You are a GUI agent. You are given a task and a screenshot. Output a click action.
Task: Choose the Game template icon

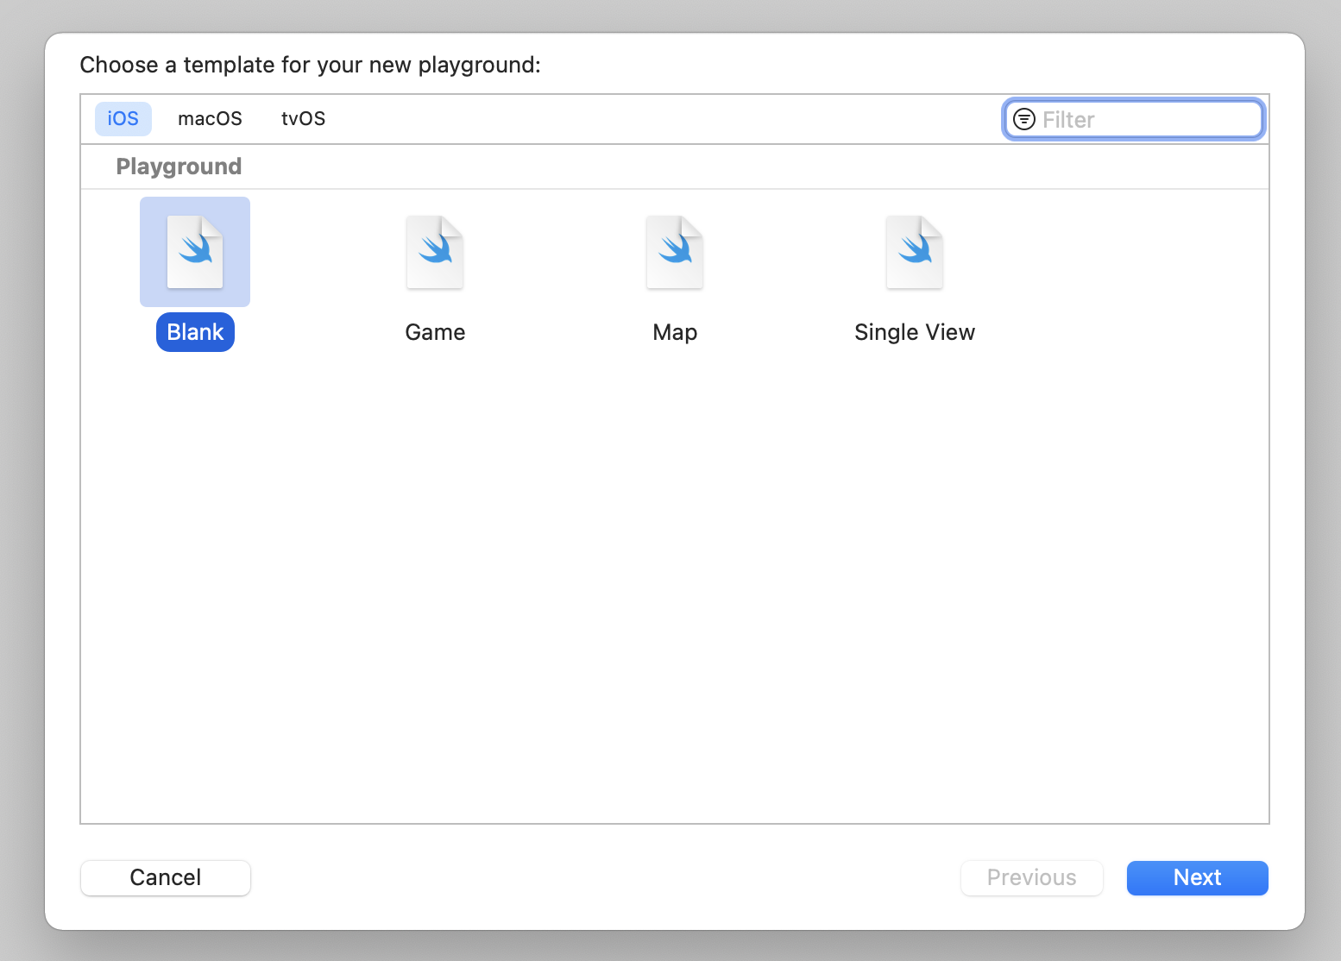(x=435, y=252)
